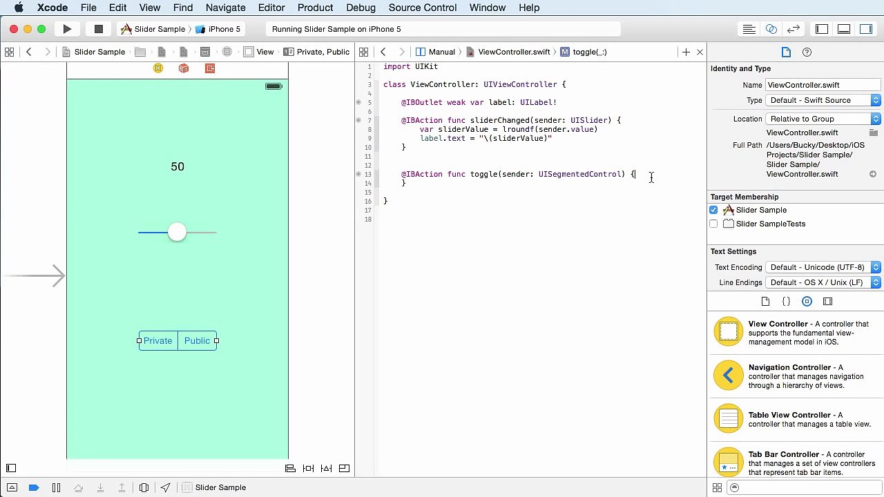Screen dimensions: 884x497
Task: Add an assistant editor with plus icon
Action: pos(686,52)
